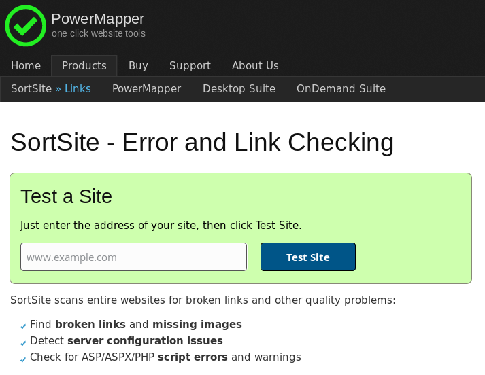
Task: Click the SortSite - Error and Link Checking heading
Action: point(202,143)
